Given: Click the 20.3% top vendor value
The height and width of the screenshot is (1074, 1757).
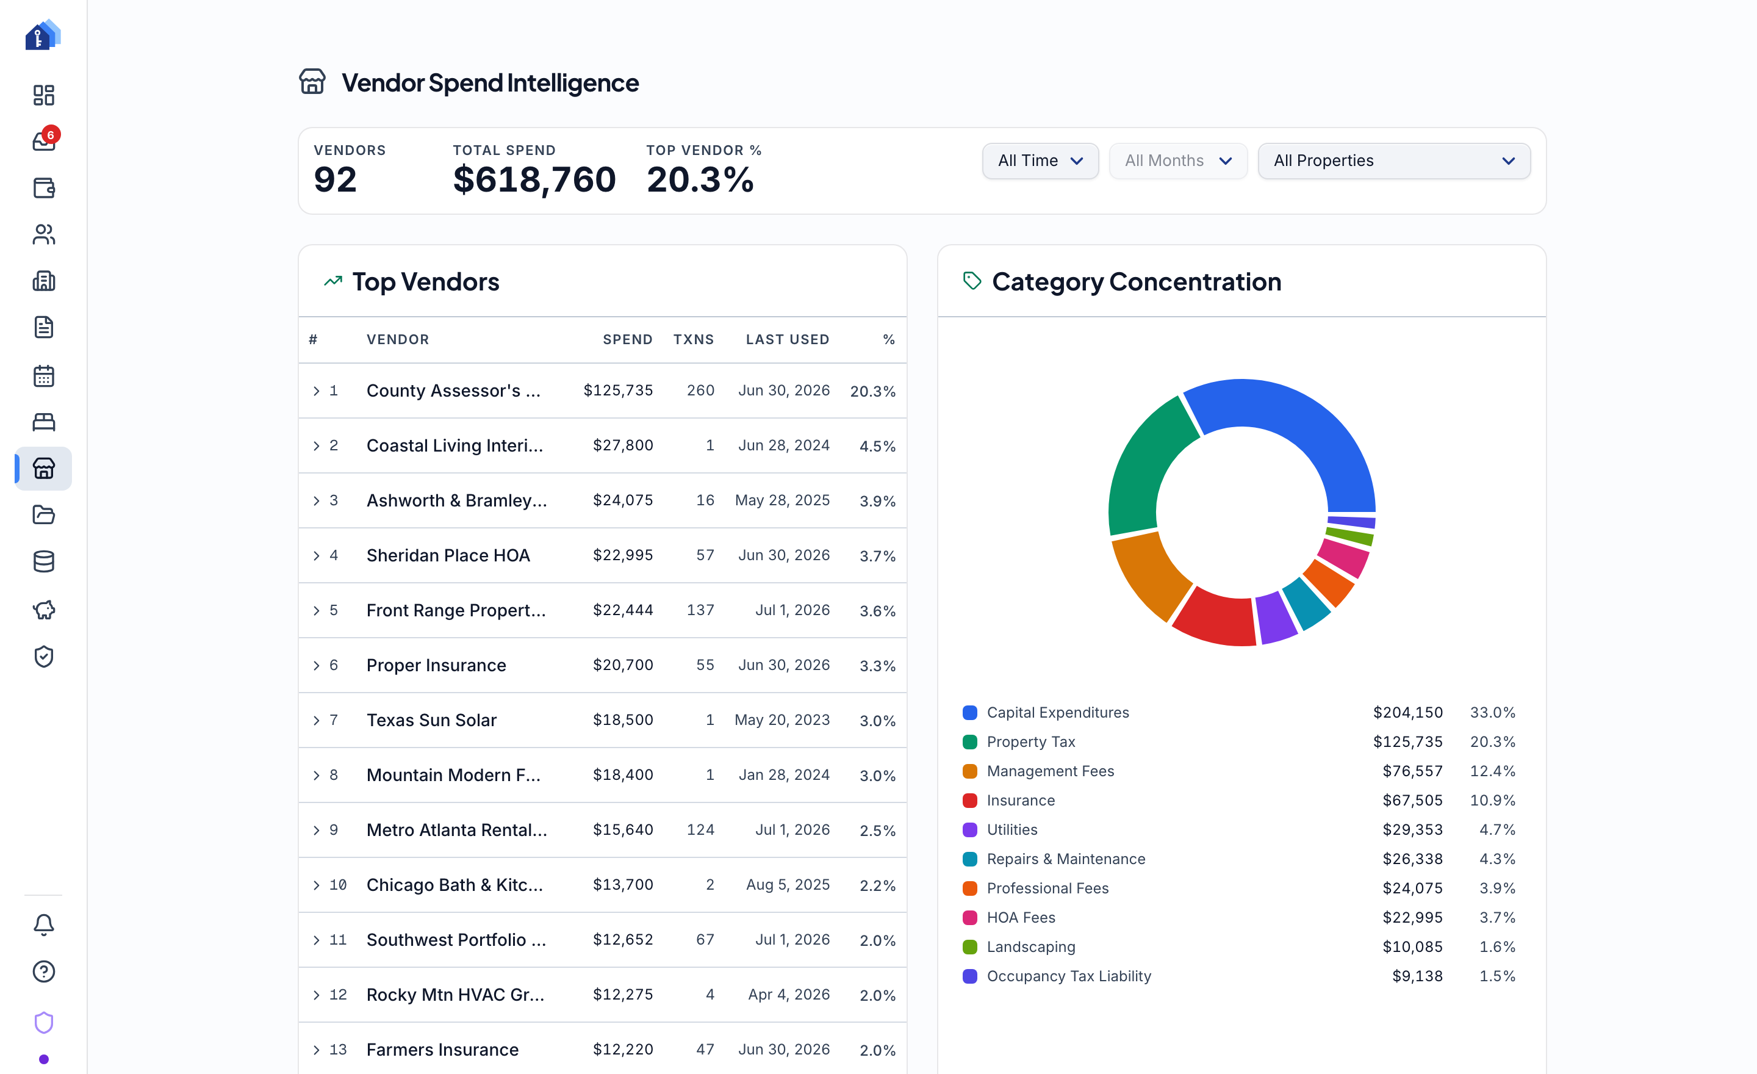Looking at the screenshot, I should coord(700,179).
